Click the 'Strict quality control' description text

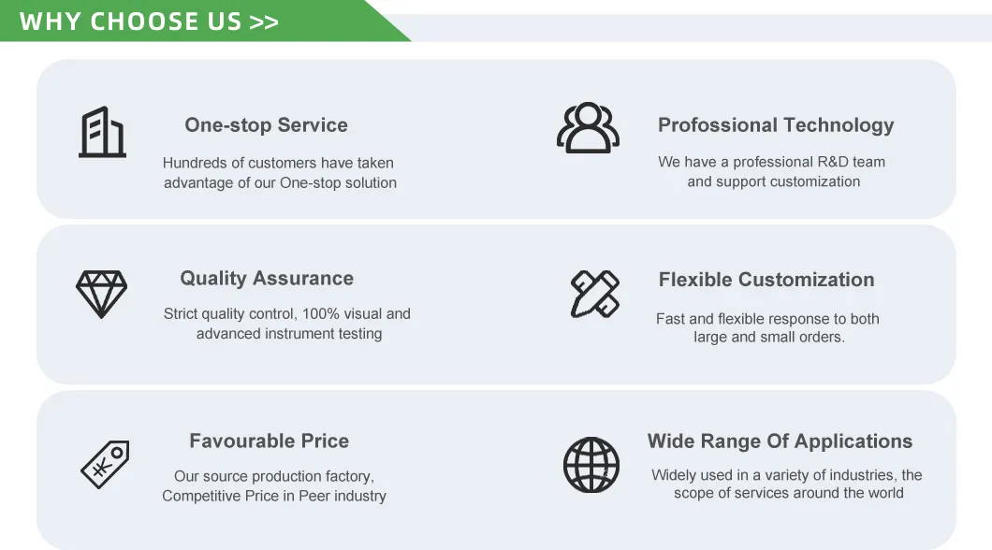[287, 324]
